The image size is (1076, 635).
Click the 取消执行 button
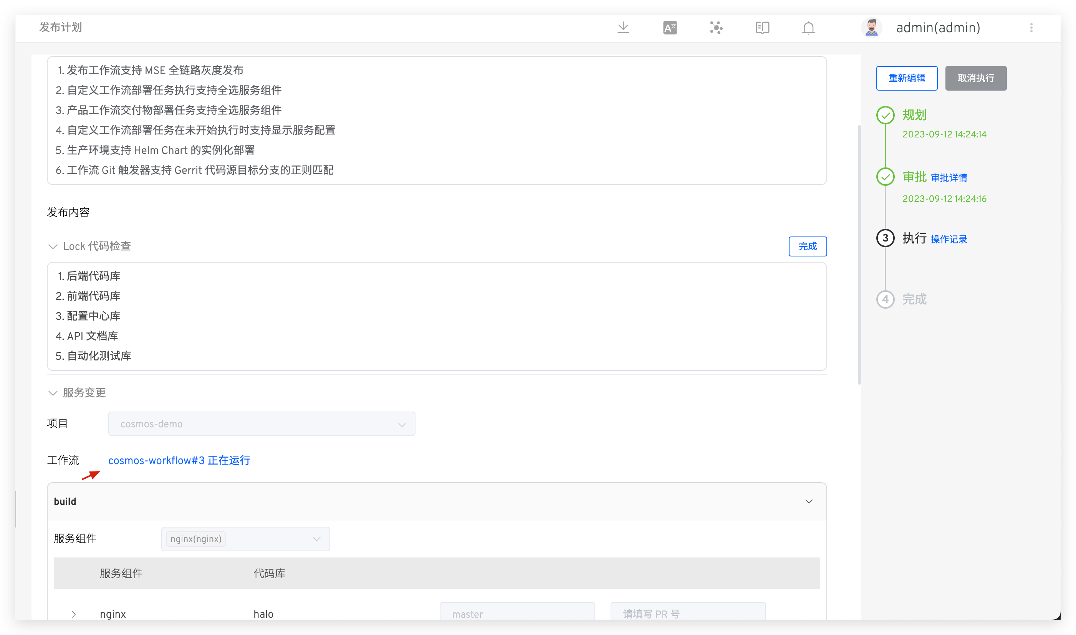[975, 78]
